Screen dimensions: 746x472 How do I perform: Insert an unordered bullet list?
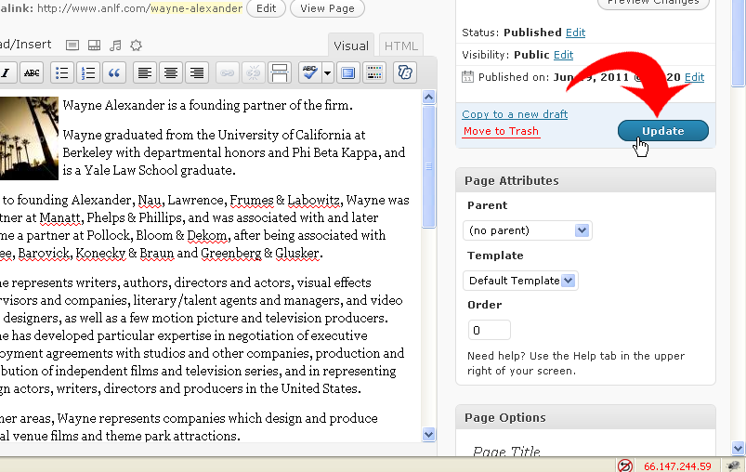tap(62, 72)
